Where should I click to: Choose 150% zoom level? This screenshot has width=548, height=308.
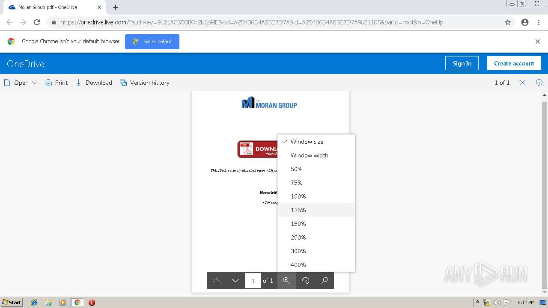(316, 224)
